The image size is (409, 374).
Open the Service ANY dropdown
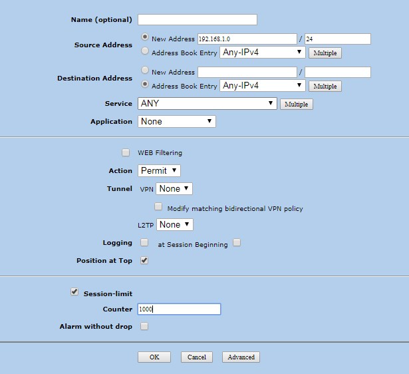(x=207, y=103)
